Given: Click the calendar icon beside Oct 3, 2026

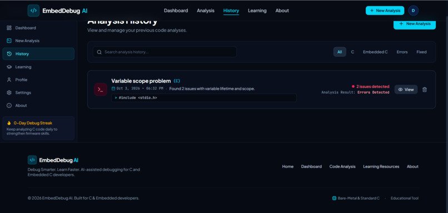Looking at the screenshot, I should click(x=113, y=88).
